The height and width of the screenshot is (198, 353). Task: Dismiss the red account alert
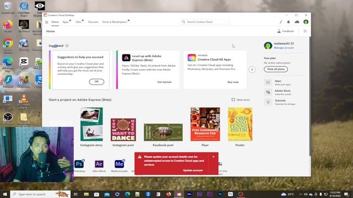pos(213,157)
